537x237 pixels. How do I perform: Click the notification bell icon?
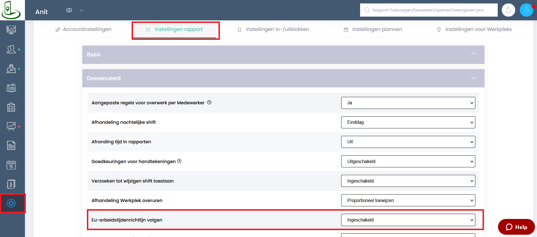508,10
